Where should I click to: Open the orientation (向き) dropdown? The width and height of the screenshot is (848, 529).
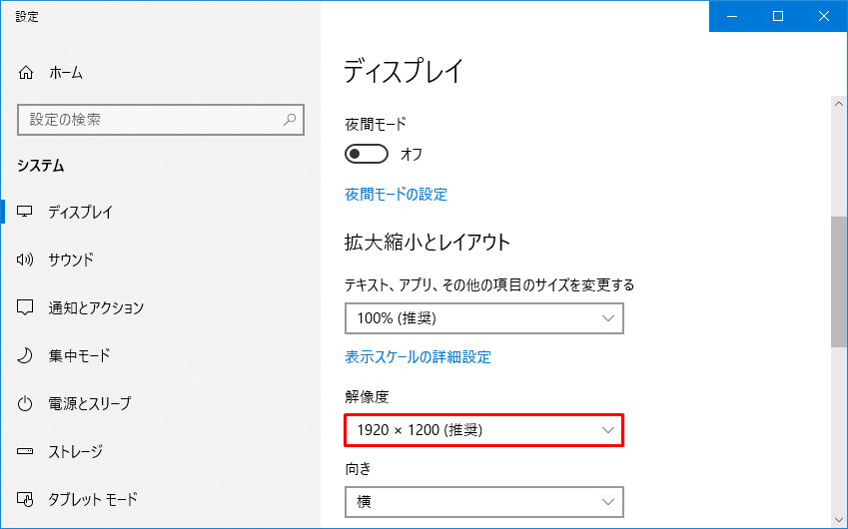pos(483,501)
